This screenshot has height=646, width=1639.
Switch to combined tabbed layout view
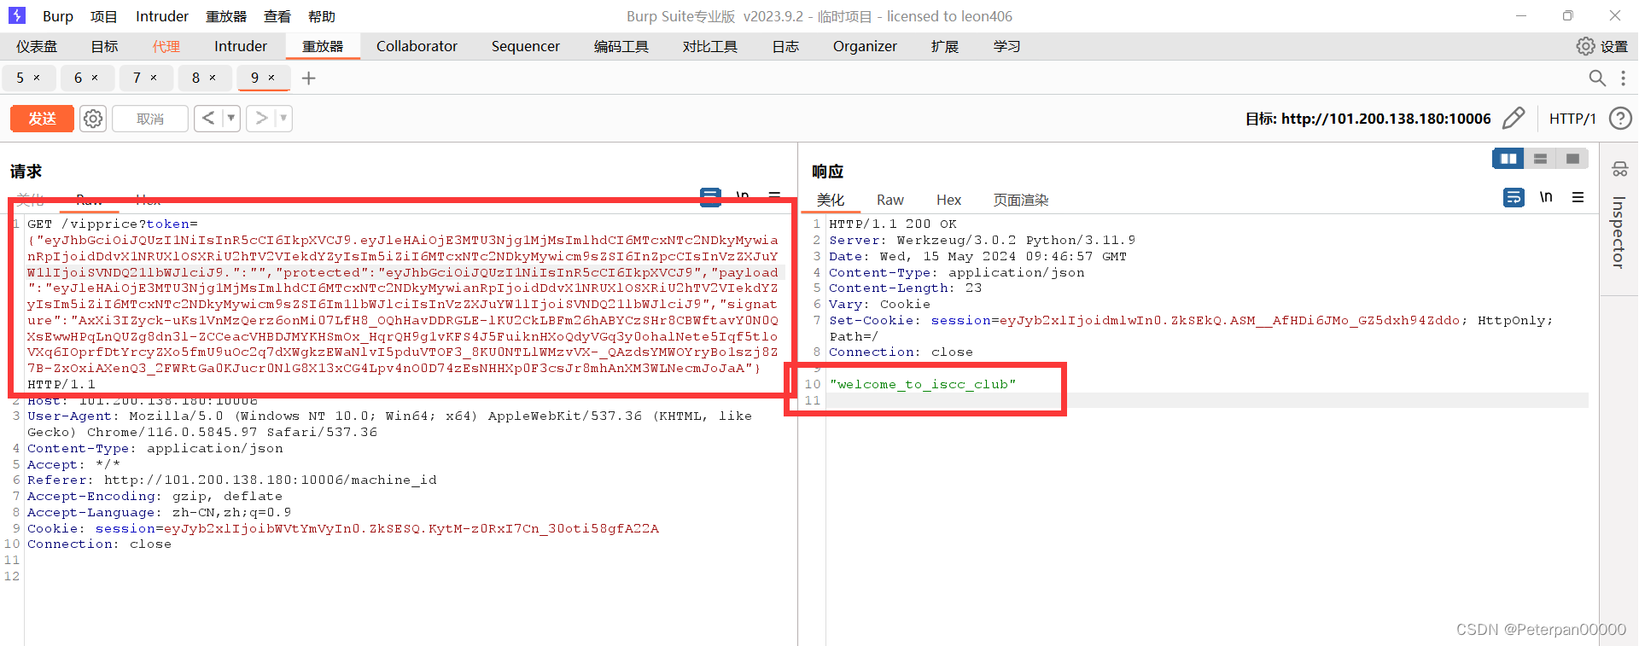coord(1572,159)
